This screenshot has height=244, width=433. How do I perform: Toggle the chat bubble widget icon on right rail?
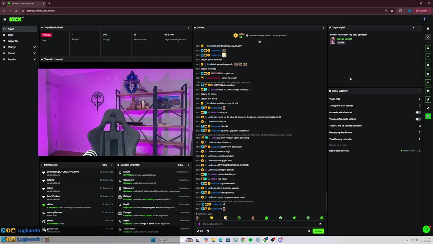tap(428, 74)
